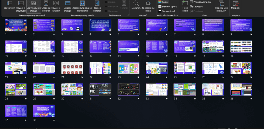Screen dimensions: 264x129
Task: Click За розміром вікна fit button
Action: pyautogui.click(x=148, y=6)
